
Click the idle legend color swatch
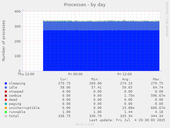6,87
